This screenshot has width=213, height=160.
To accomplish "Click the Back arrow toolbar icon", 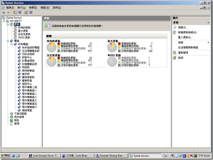I will (x=4, y=13).
